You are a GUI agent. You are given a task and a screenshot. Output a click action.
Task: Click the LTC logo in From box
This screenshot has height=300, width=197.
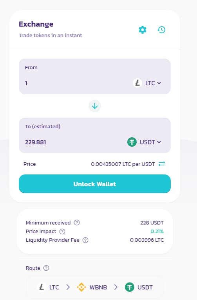137,83
